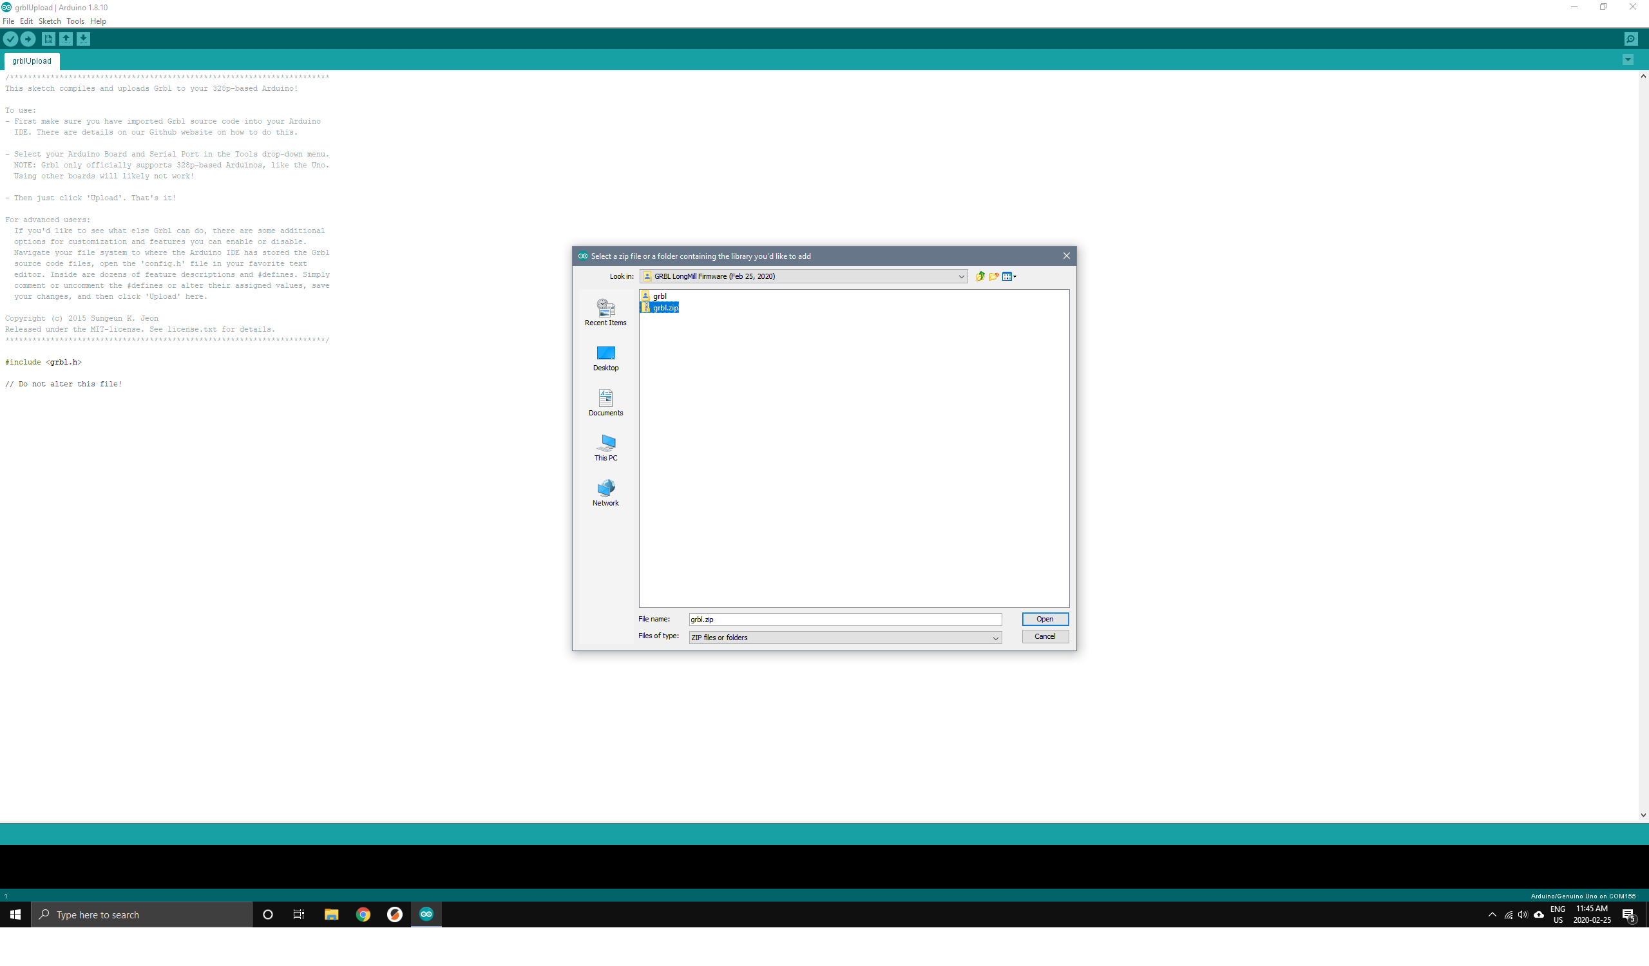Select Recent Items in dialog sidebar
Viewport: 1649px width, 966px height.
pyautogui.click(x=605, y=312)
